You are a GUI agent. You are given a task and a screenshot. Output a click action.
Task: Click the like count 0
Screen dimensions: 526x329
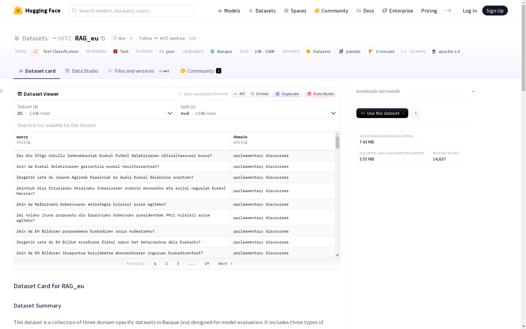pos(131,38)
